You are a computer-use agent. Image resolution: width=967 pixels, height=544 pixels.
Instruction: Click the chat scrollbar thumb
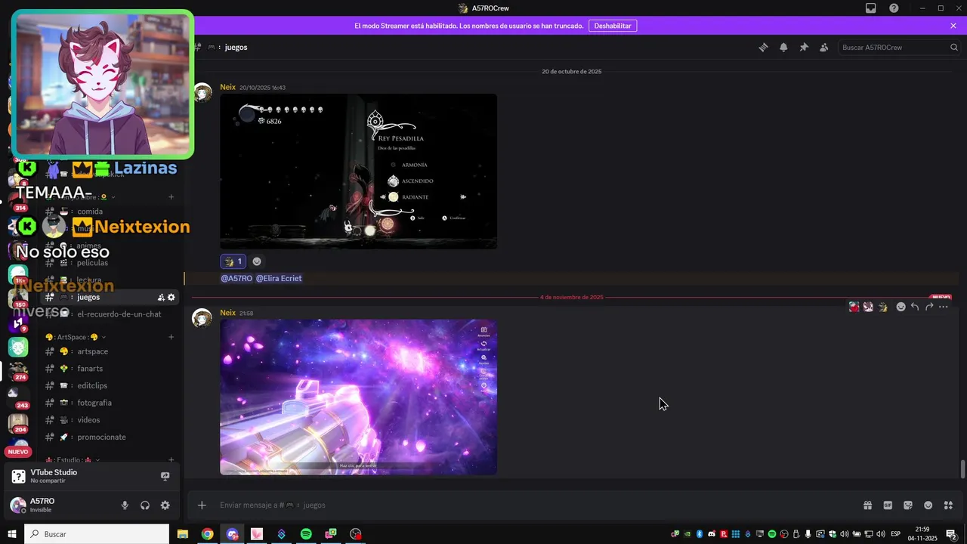click(x=962, y=469)
